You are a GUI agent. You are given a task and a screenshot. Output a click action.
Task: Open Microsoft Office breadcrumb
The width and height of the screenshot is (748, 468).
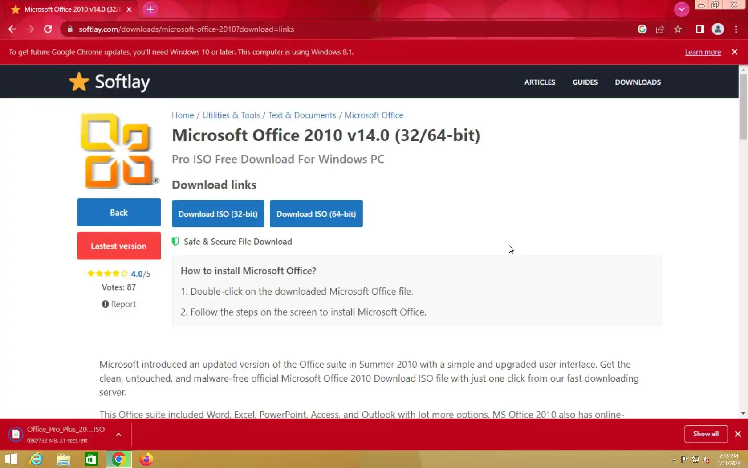point(374,115)
